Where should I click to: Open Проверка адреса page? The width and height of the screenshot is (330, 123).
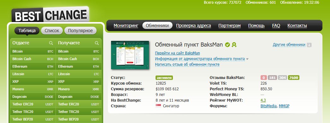point(193,25)
